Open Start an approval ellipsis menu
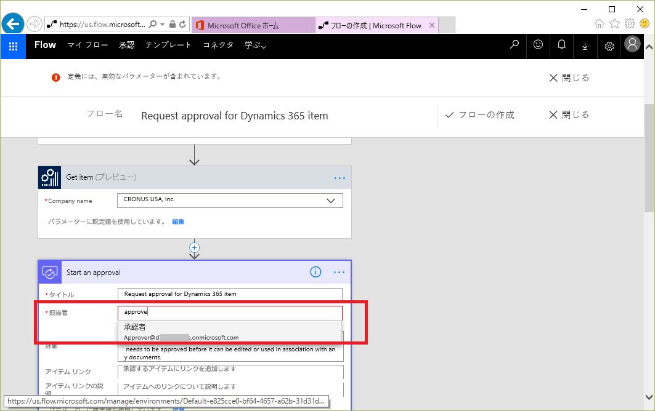This screenshot has height=411, width=655. click(339, 273)
